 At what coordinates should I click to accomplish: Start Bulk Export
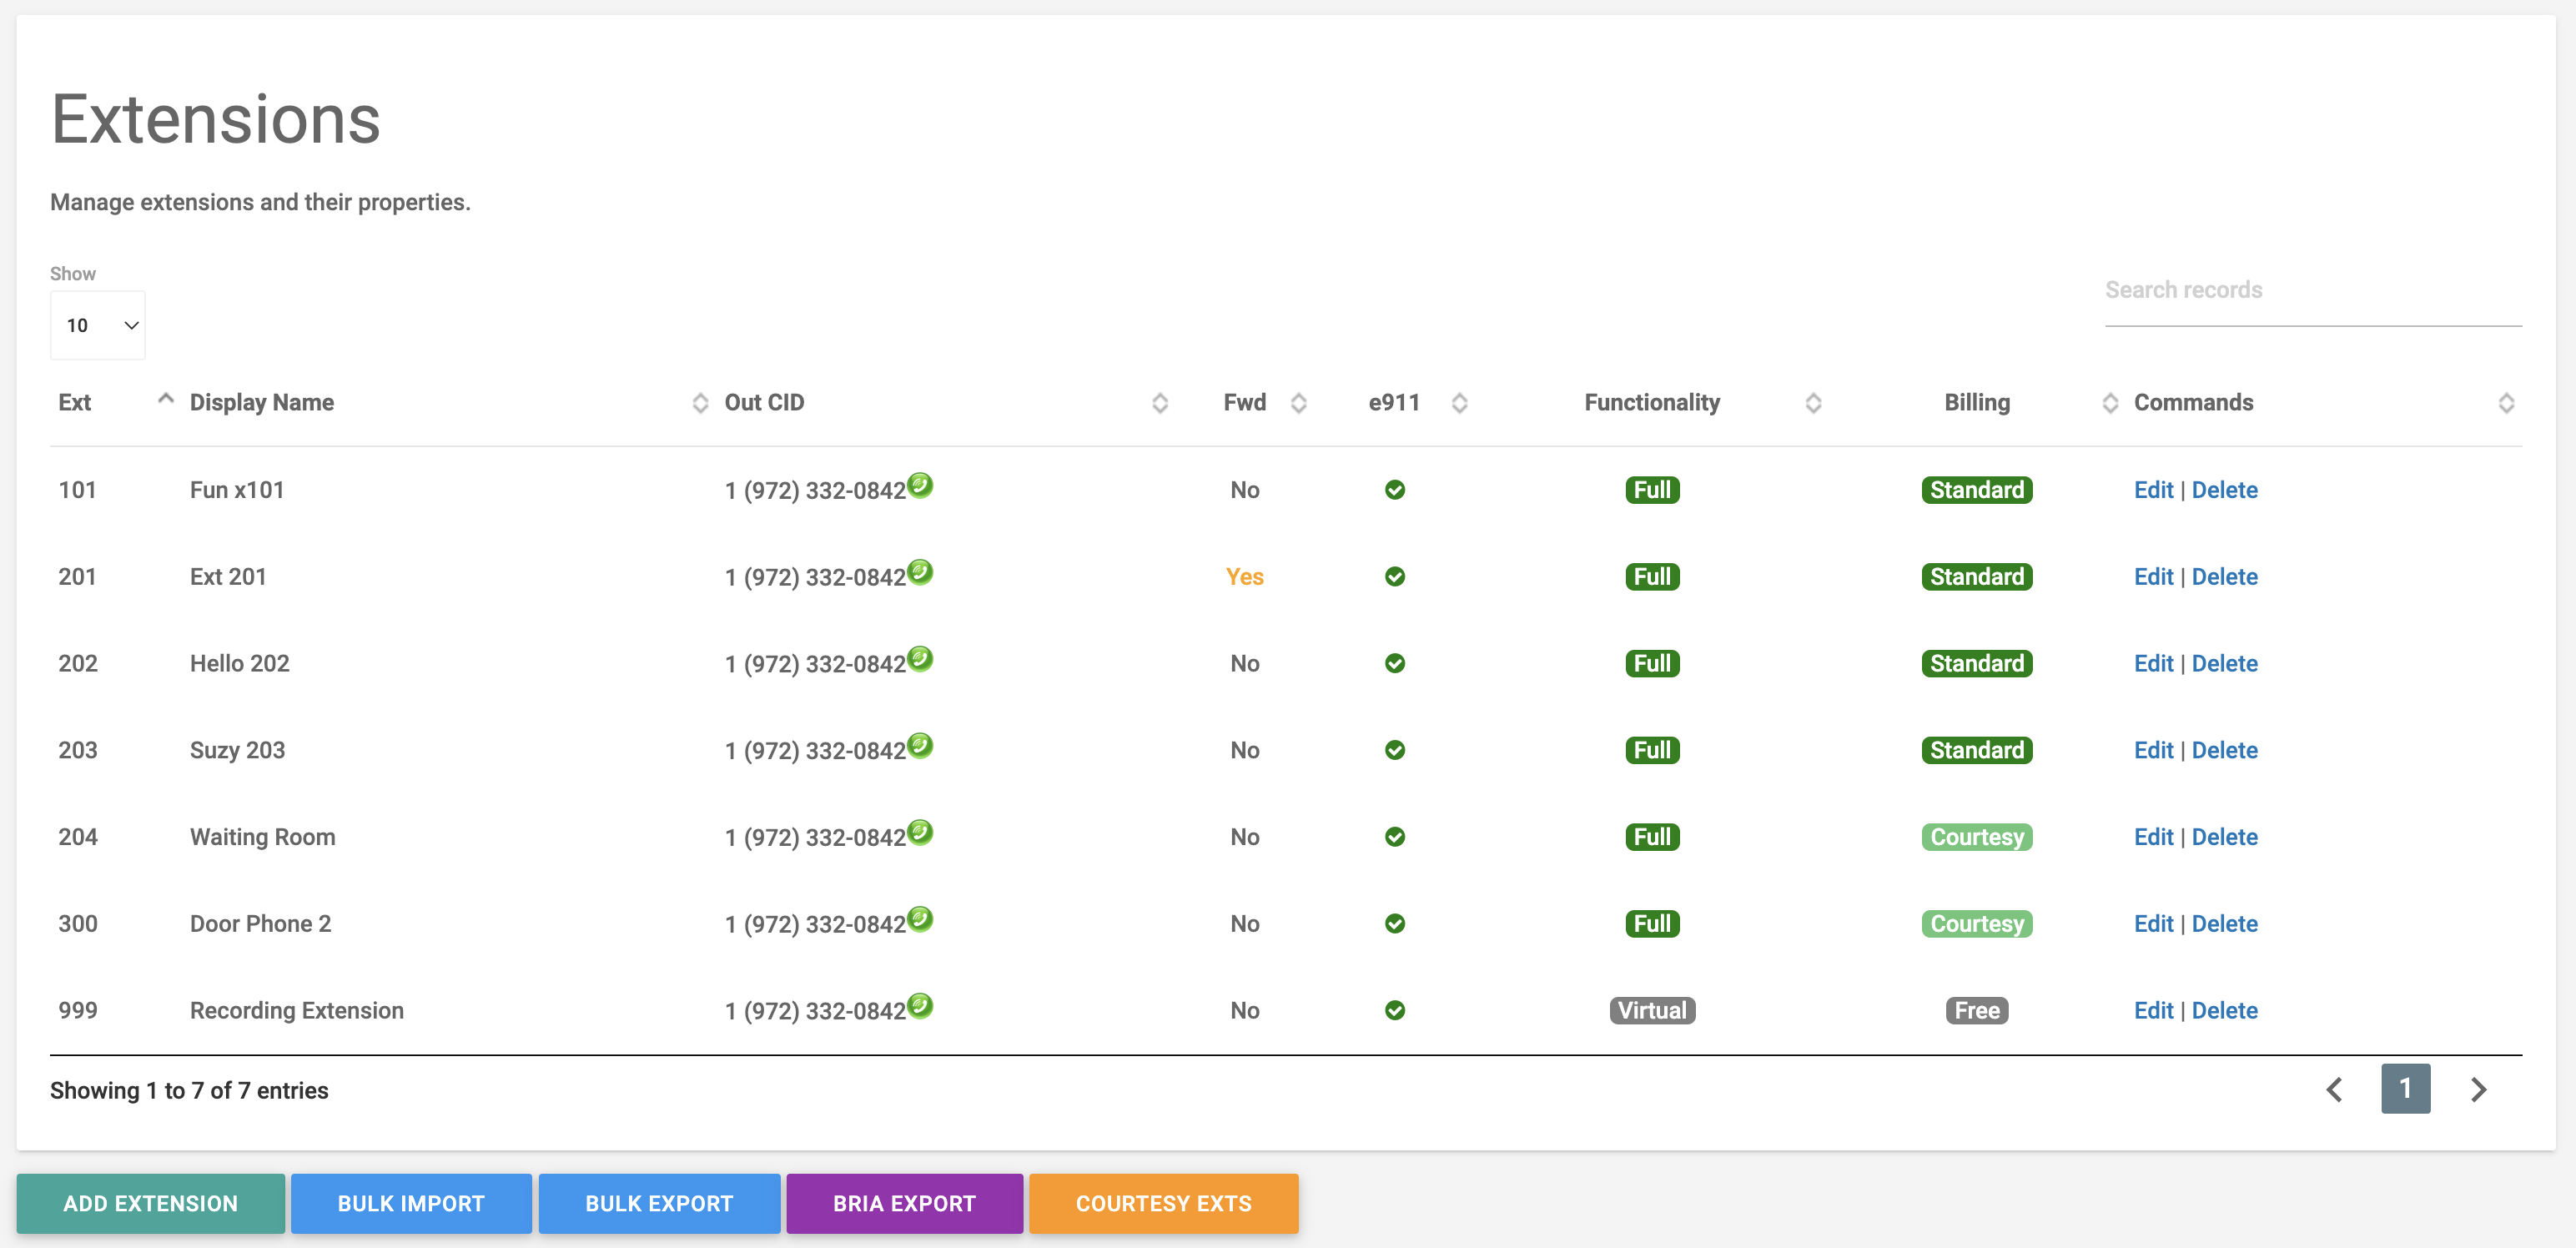[659, 1203]
